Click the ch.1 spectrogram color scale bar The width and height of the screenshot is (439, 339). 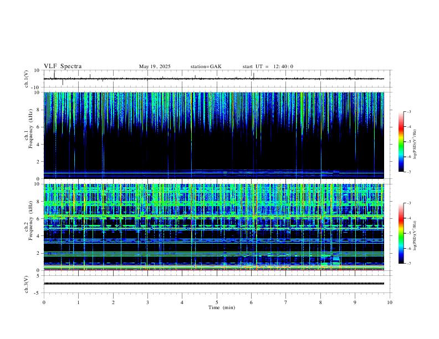pos(401,142)
